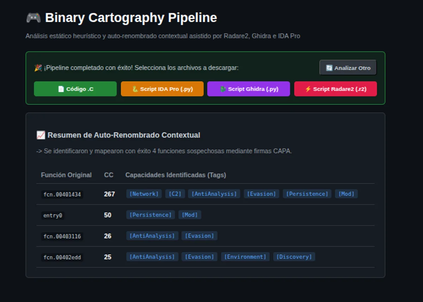Click [Persistence] tag in entry0 row
423x302 pixels.
click(x=151, y=215)
